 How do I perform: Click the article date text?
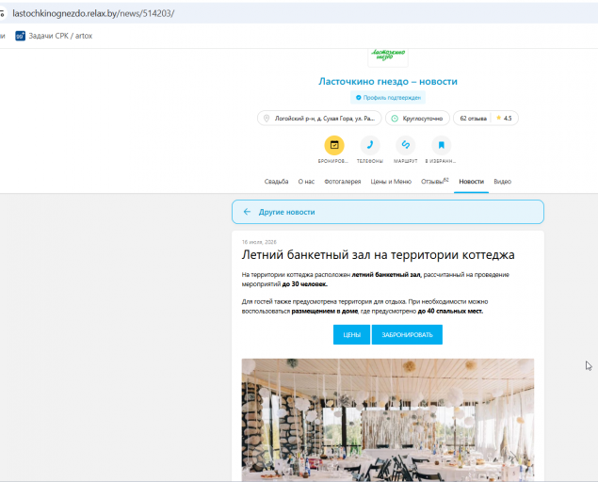click(259, 242)
